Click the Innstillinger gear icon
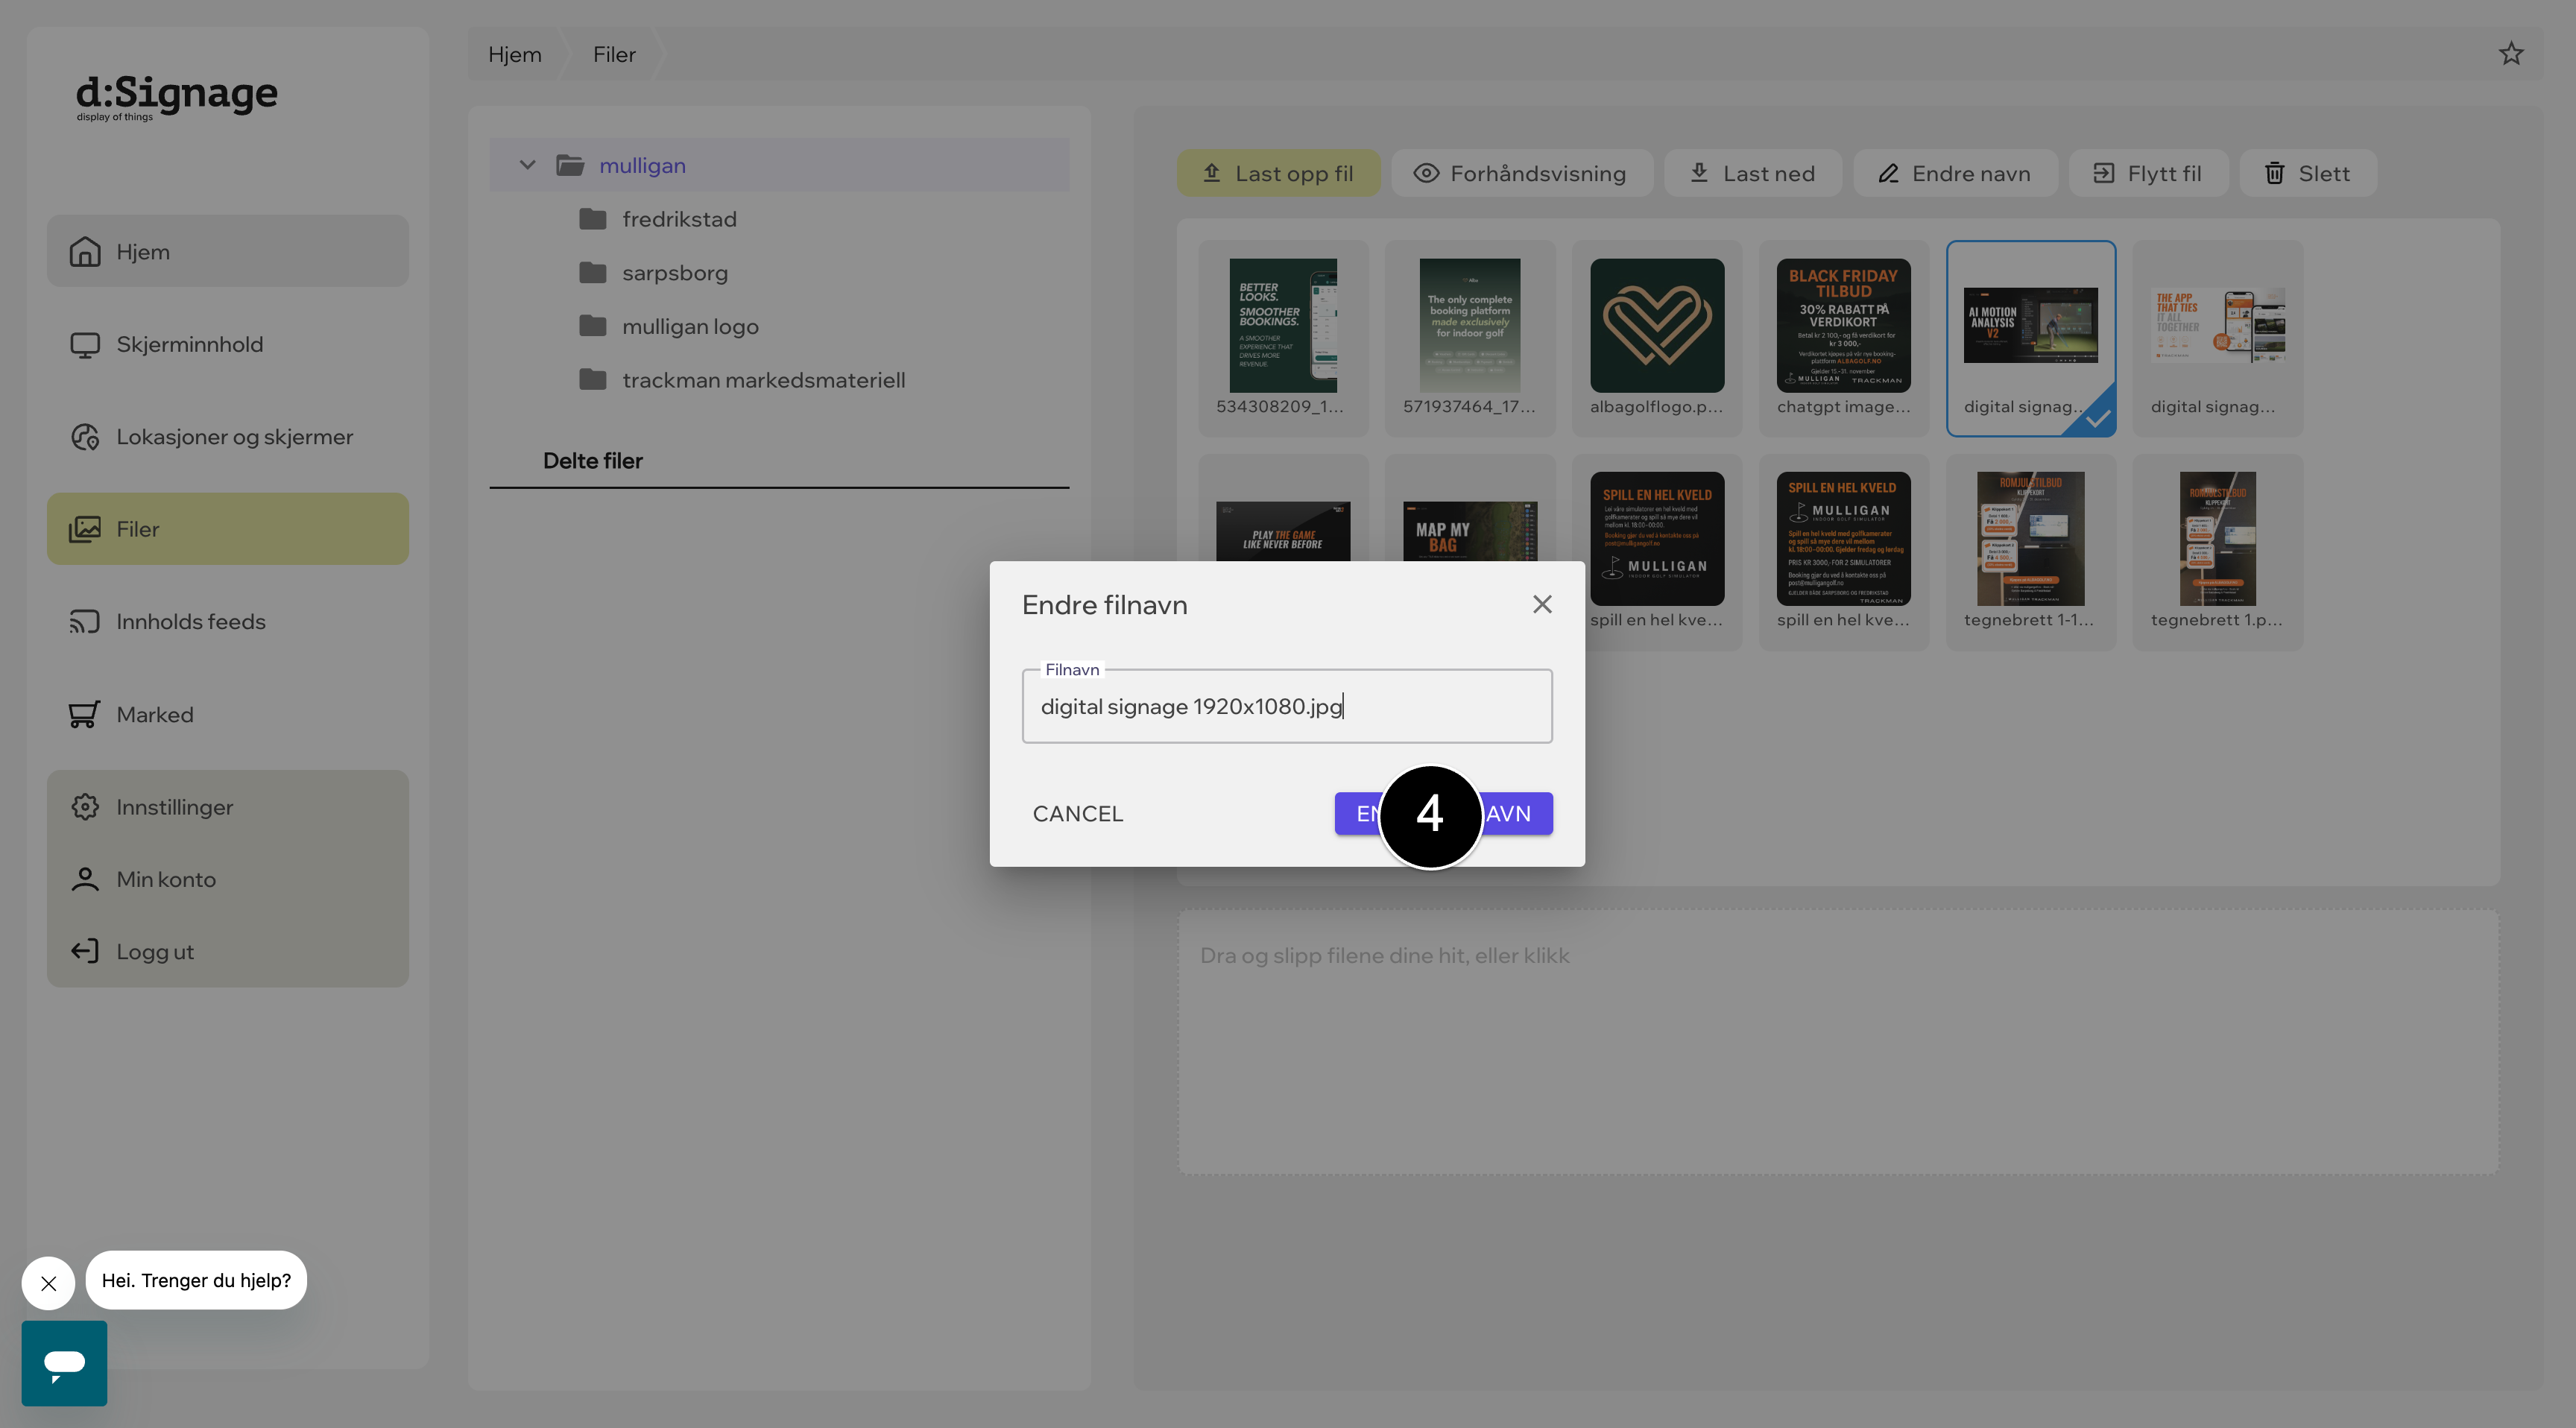The height and width of the screenshot is (1428, 2576). [85, 806]
